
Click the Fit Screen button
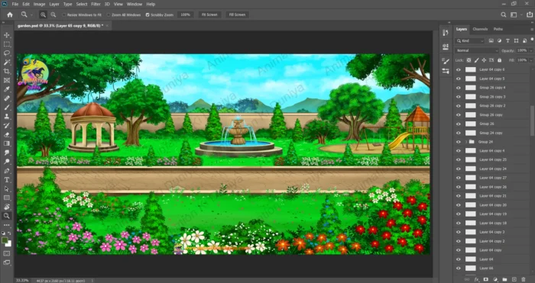click(209, 14)
